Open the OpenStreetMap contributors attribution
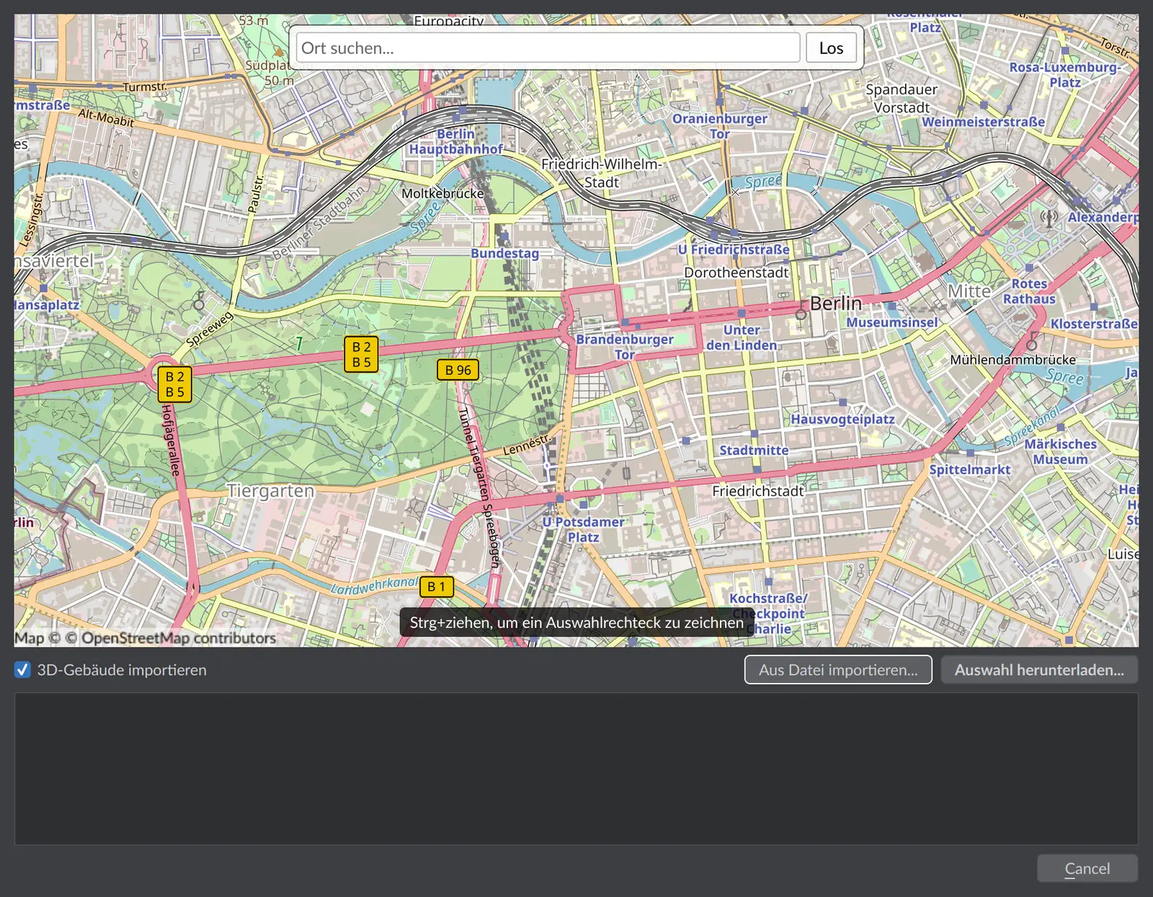 [179, 638]
